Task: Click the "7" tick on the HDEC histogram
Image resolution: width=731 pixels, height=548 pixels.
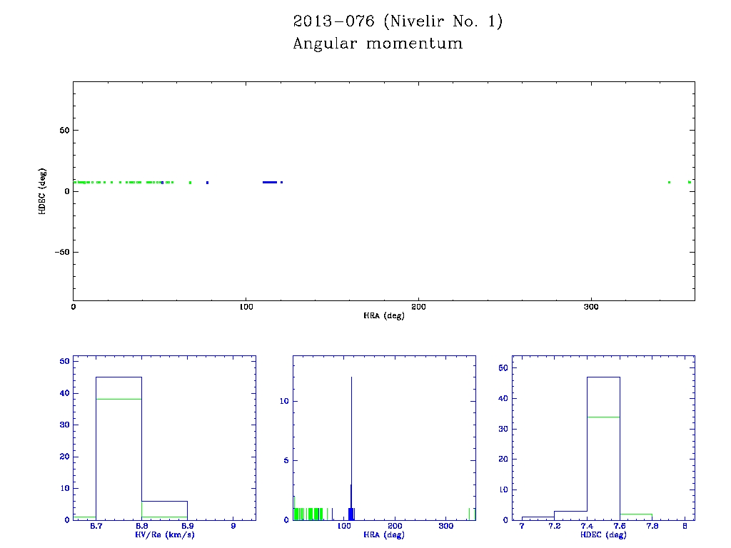Action: (x=522, y=526)
